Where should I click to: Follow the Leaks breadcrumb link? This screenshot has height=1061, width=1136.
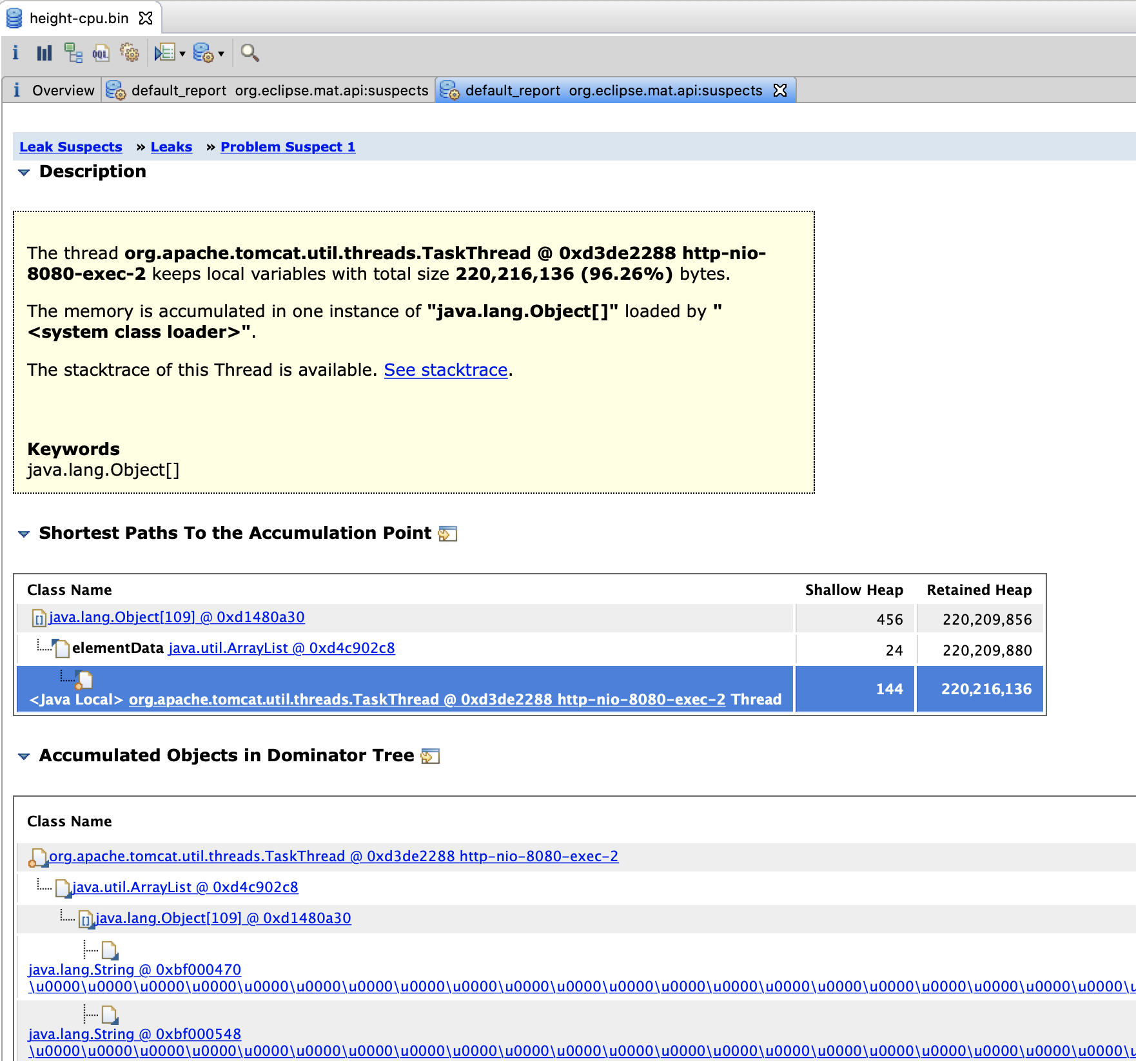(171, 147)
